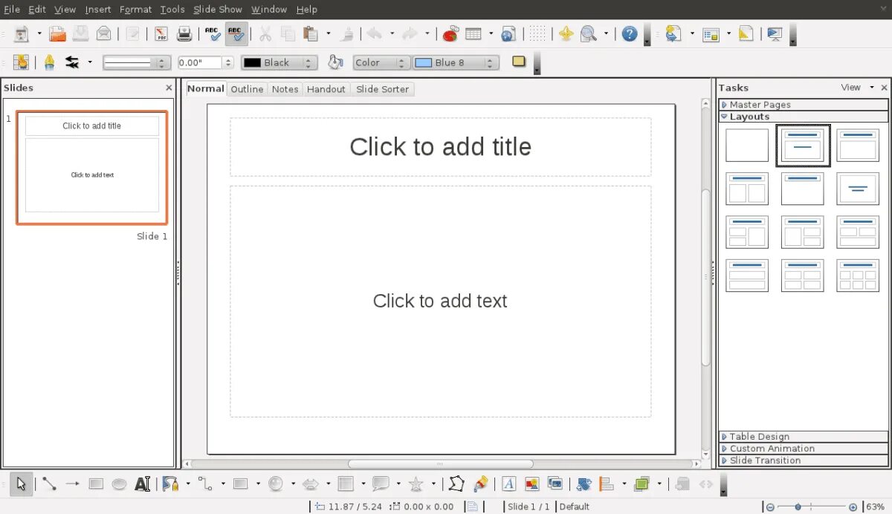Viewport: 892px width, 514px height.
Task: Select the Text tool
Action: 143,484
